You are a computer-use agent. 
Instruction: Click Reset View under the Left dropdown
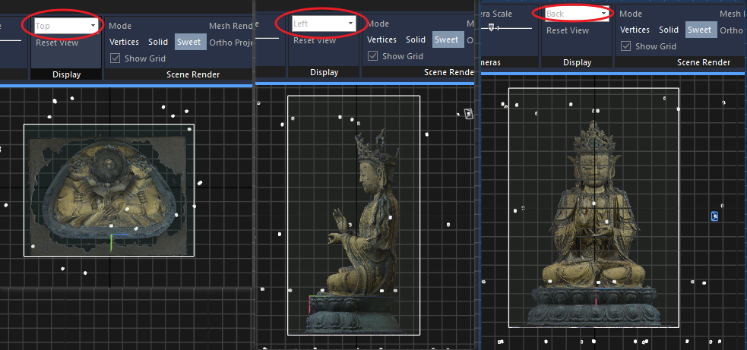[x=315, y=40]
